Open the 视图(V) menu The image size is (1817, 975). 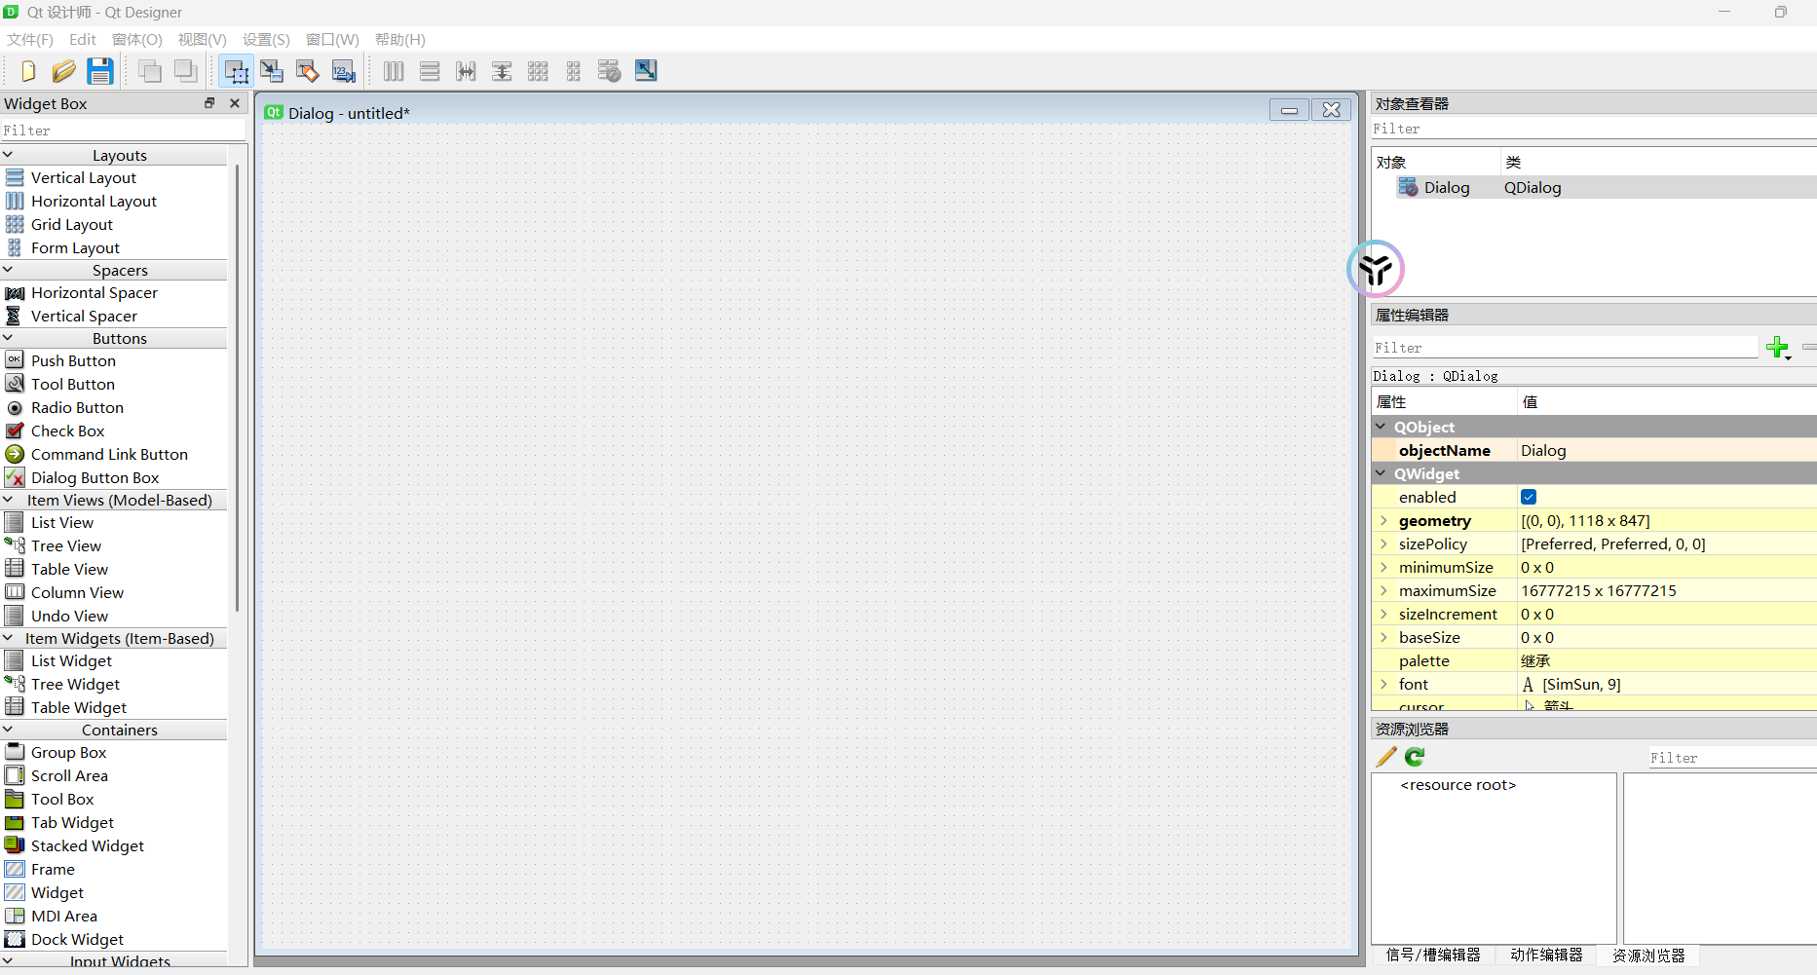[202, 40]
